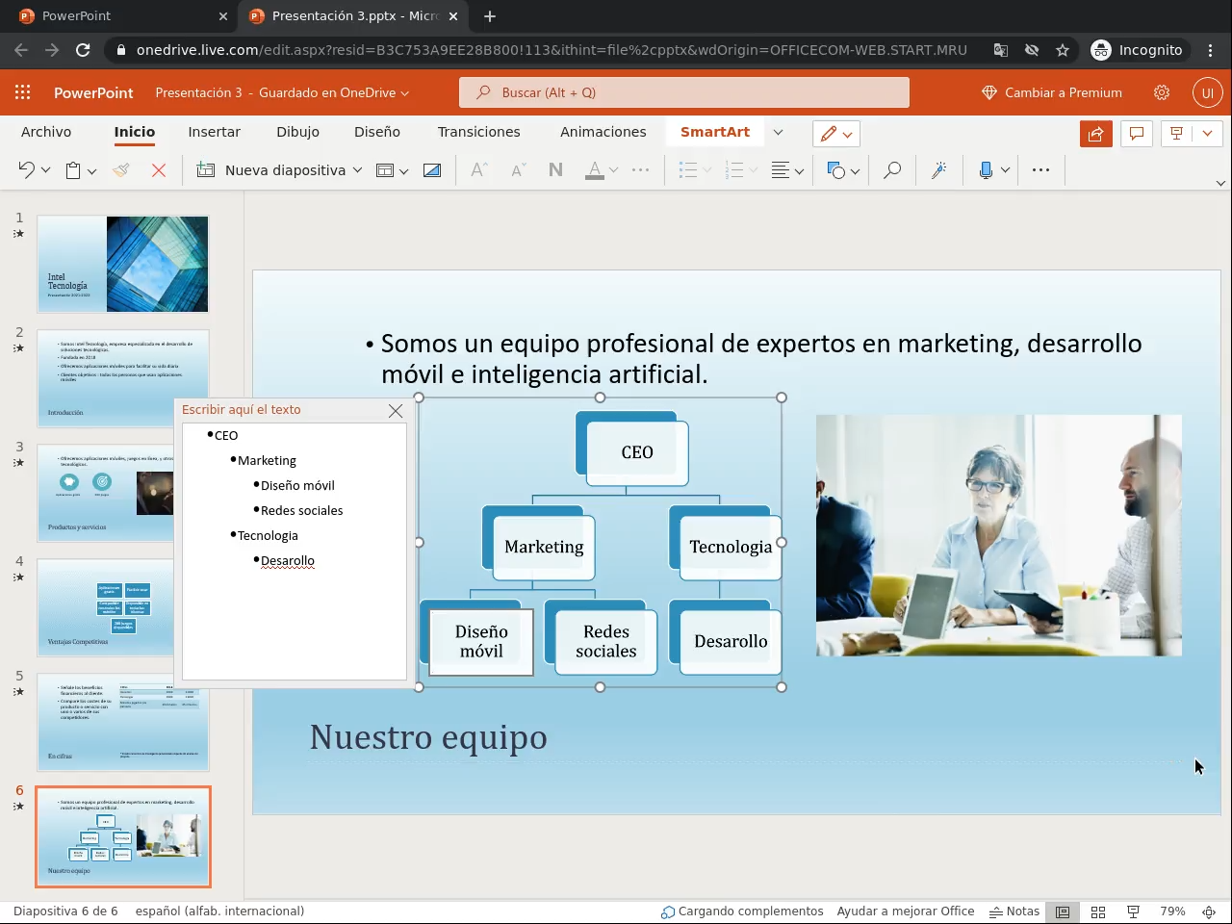Switch to the Diseño tab
1232x924 pixels.
[377, 132]
